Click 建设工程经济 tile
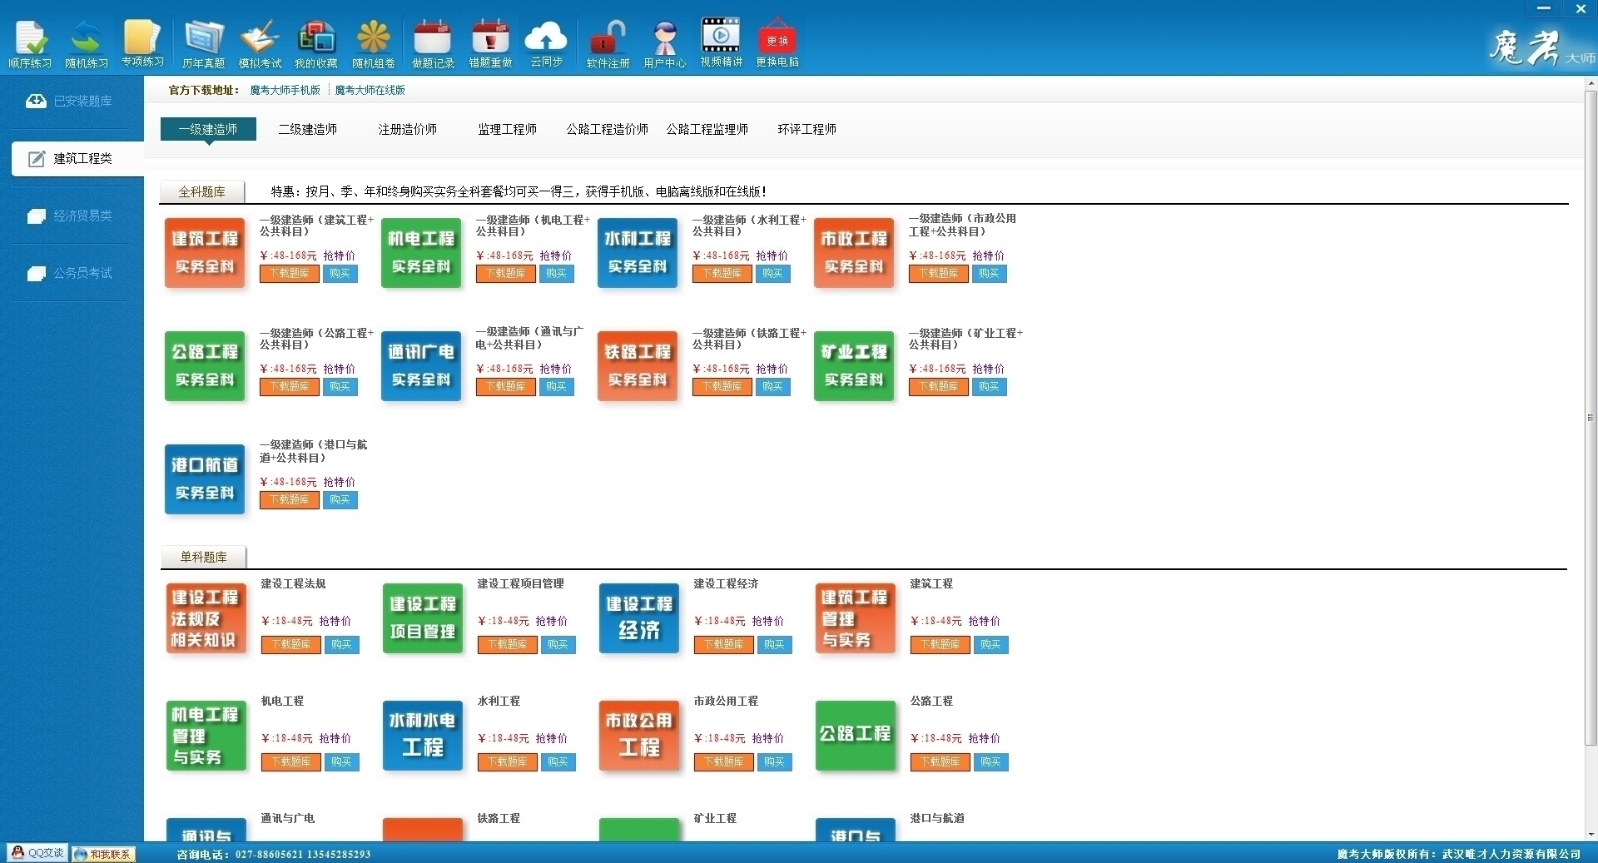This screenshot has height=863, width=1598. coord(639,618)
